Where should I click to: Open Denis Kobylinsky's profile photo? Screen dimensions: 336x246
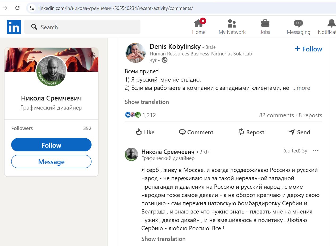point(135,53)
